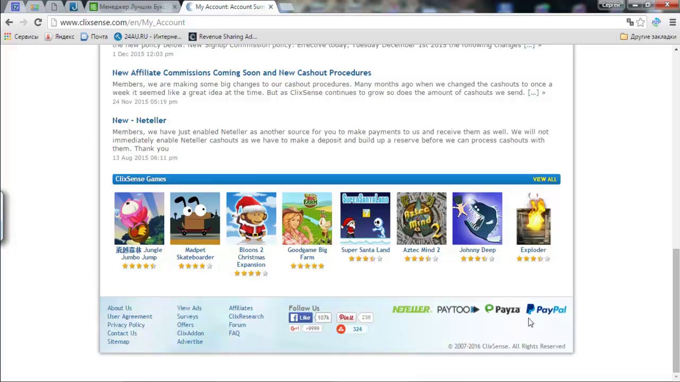The width and height of the screenshot is (680, 382).
Task: Open the Jungle Jumbo Jump game thumbnail
Action: [x=139, y=219]
